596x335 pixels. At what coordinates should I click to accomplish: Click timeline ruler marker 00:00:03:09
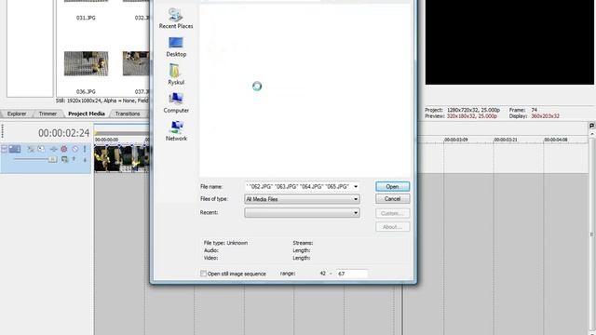coord(456,140)
